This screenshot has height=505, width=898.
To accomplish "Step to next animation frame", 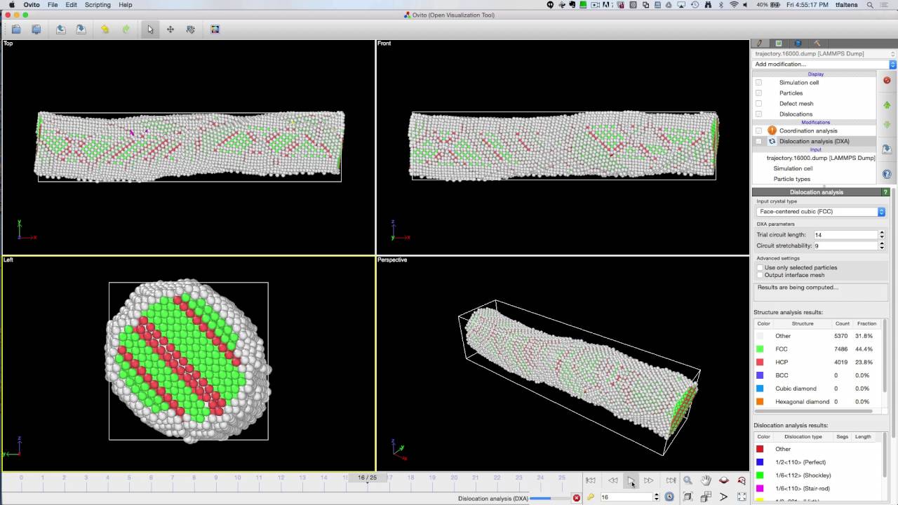I will (649, 480).
